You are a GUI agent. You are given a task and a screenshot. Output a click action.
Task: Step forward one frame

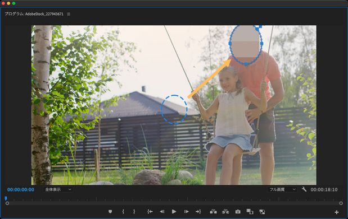coord(187,212)
